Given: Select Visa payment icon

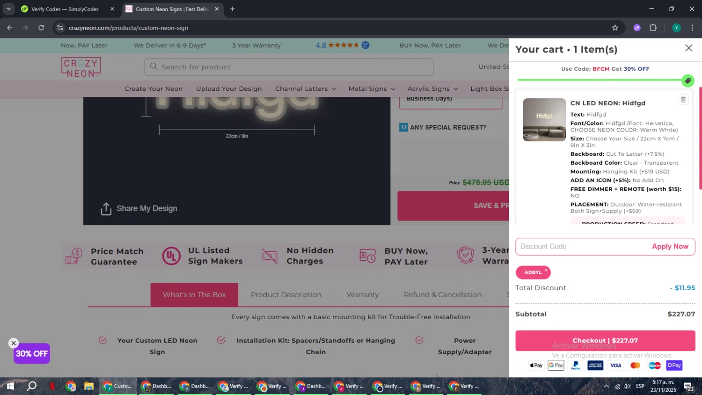Looking at the screenshot, I should [615, 366].
